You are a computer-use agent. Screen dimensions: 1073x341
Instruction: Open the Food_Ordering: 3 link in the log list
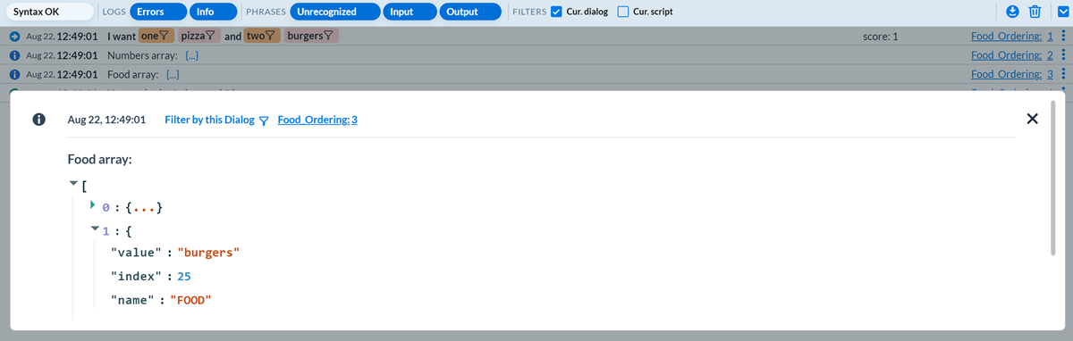coord(1012,74)
